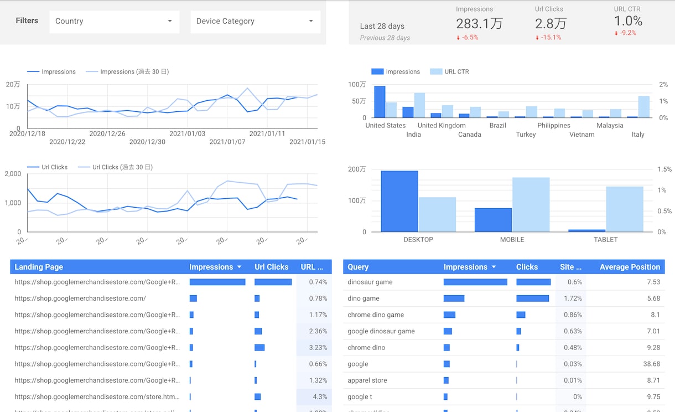This screenshot has height=412, width=675.
Task: Select URL CTR legend in country bar chart
Action: 450,71
